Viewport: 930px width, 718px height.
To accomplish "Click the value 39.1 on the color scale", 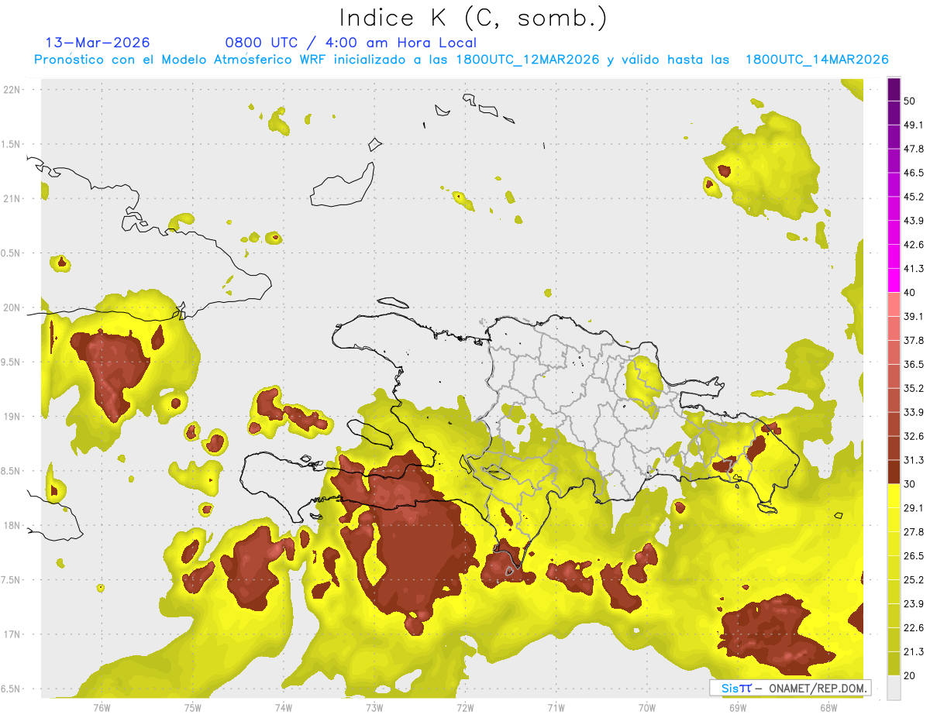I will [914, 316].
